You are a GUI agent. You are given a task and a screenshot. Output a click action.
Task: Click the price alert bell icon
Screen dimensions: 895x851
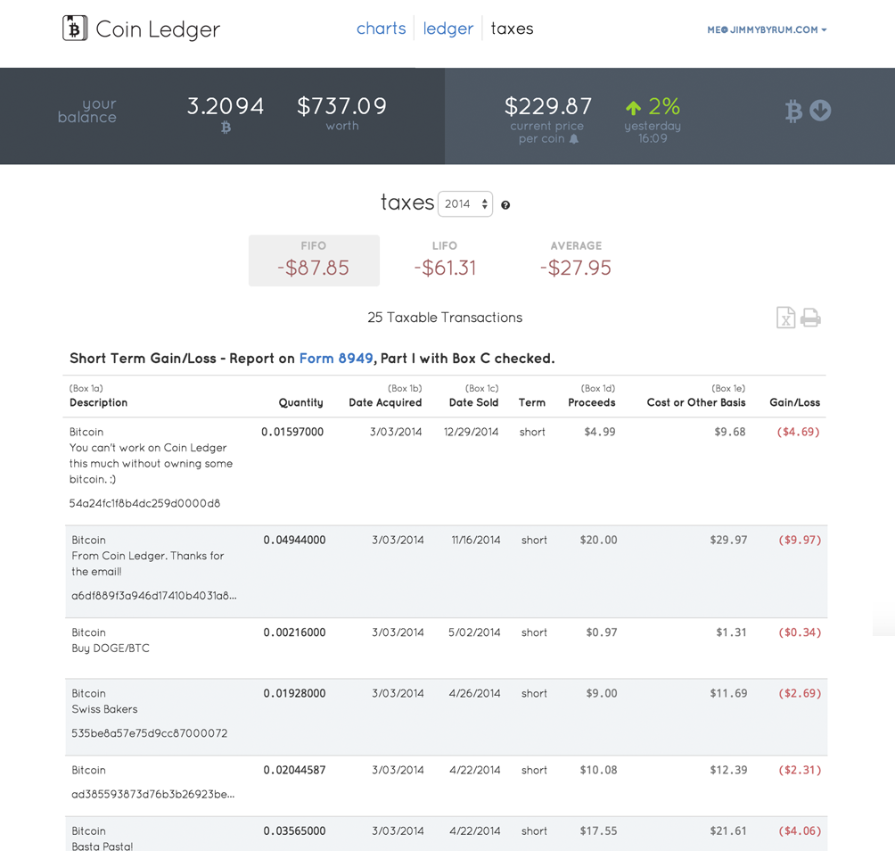[574, 139]
